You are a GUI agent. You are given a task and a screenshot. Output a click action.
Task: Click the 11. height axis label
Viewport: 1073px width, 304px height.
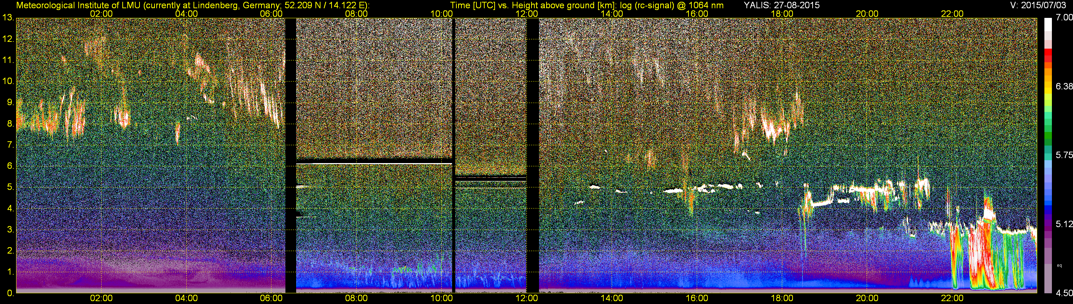coord(8,60)
